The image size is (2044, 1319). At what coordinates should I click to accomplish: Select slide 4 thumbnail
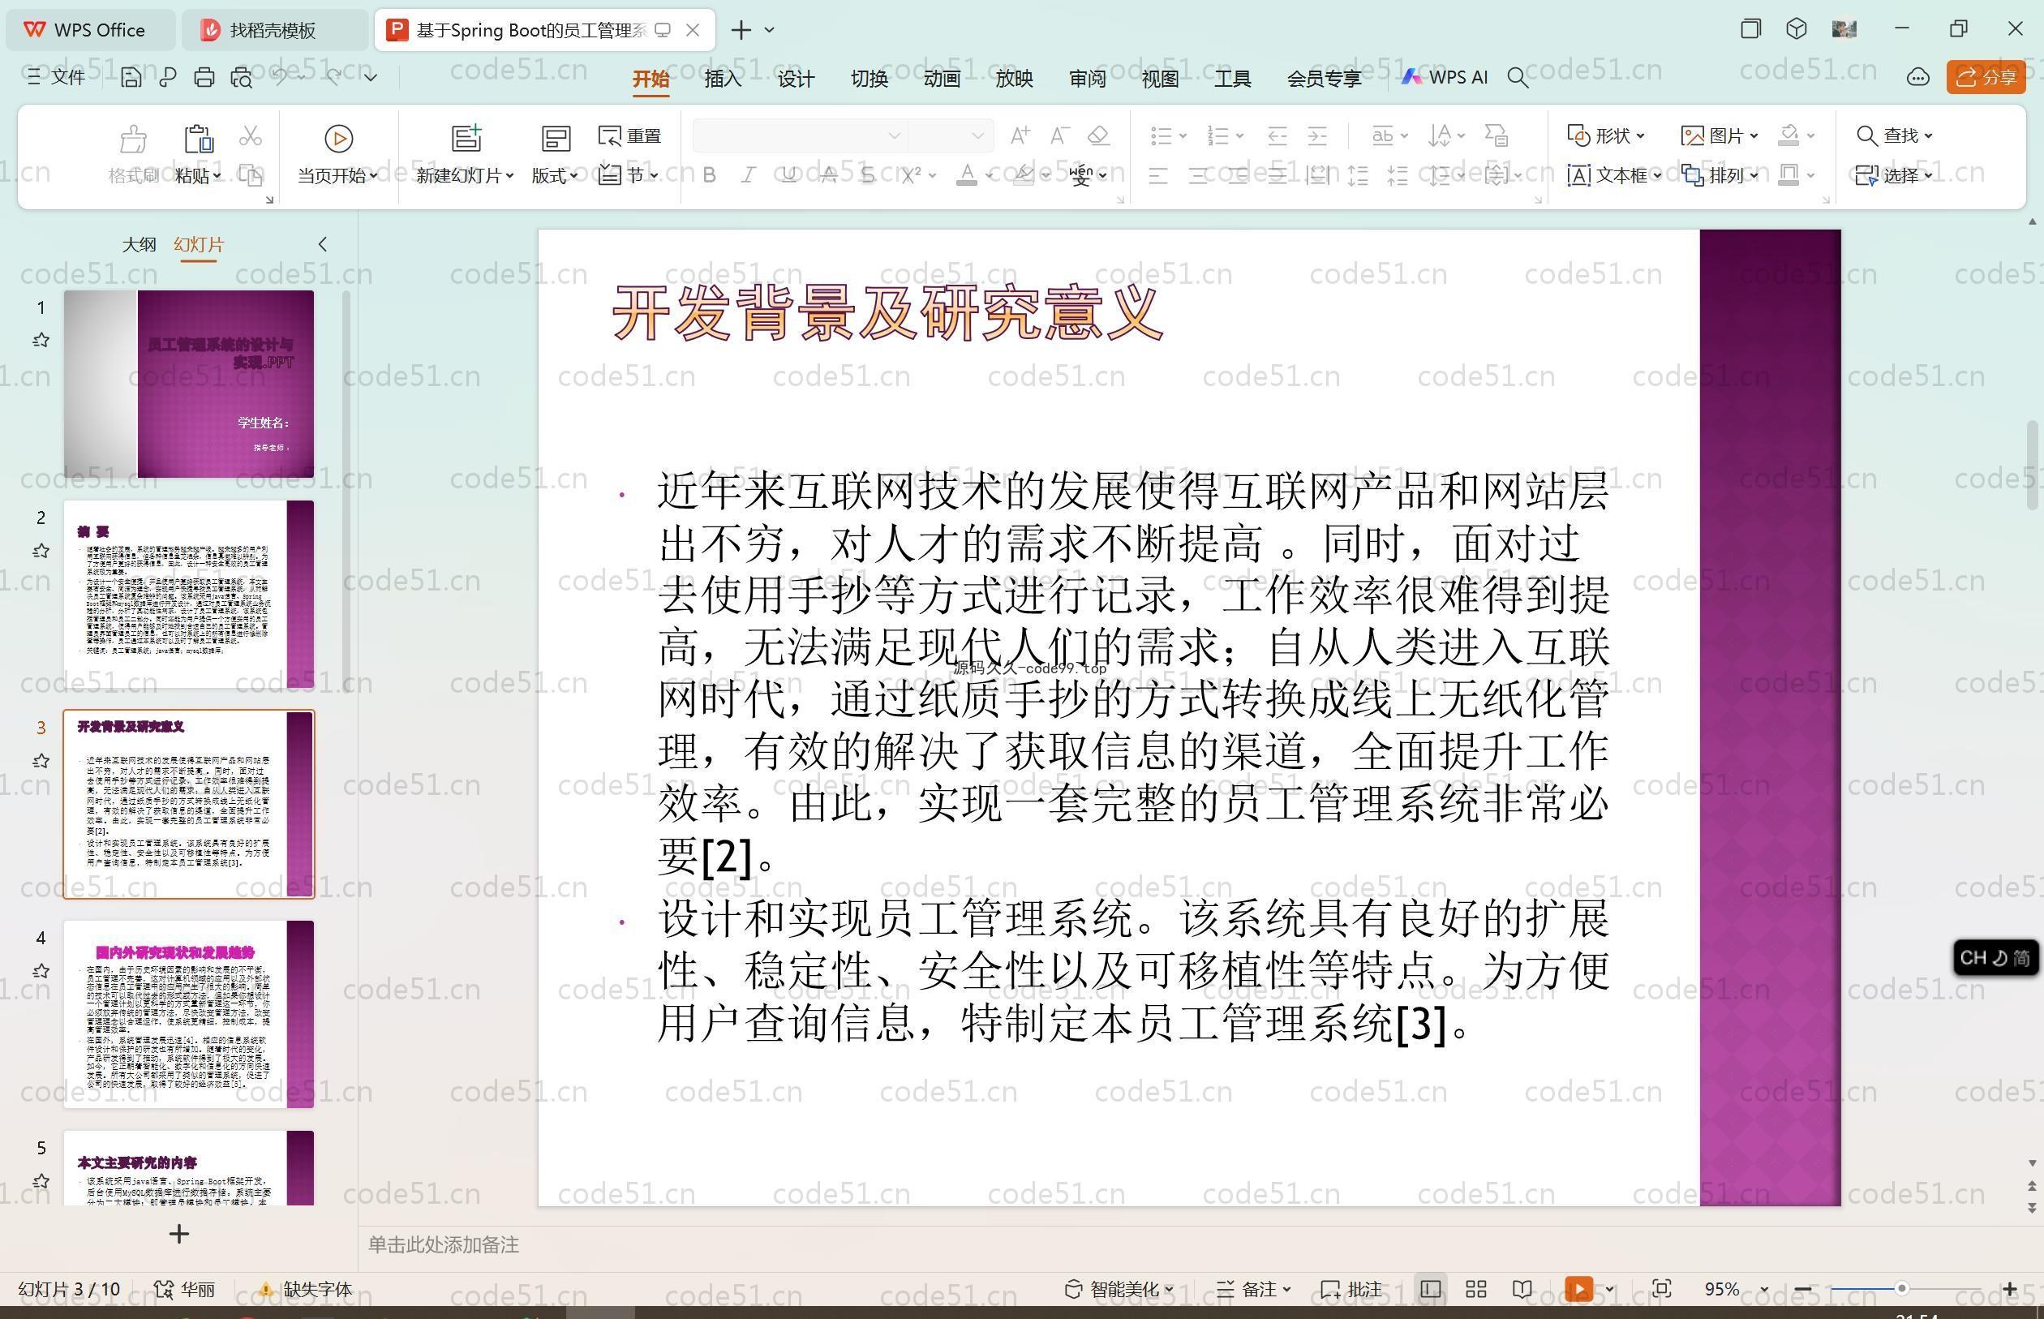tap(189, 1014)
